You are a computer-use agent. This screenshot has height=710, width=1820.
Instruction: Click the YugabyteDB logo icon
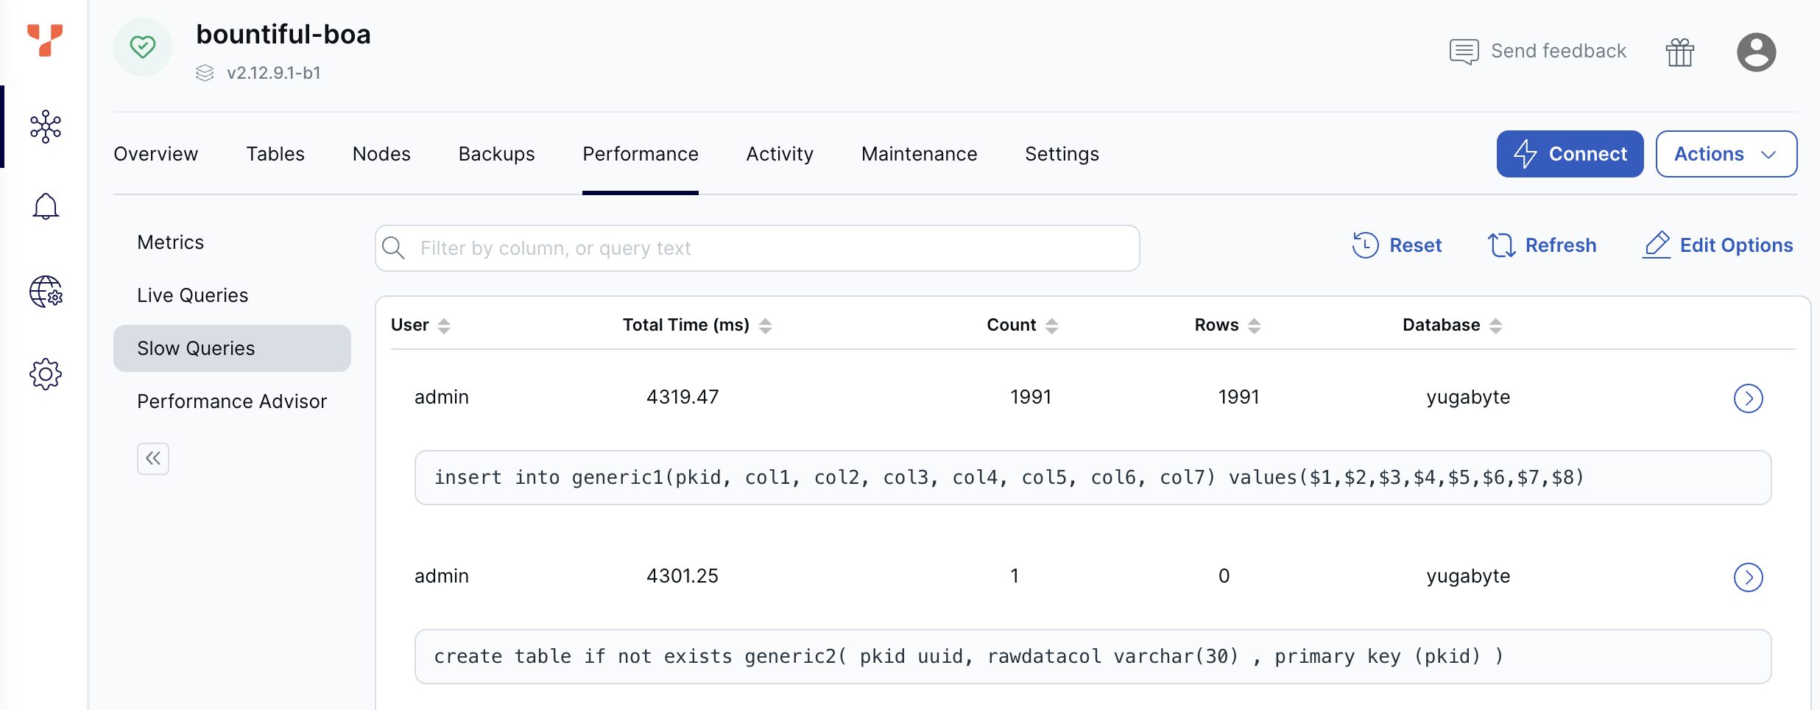45,40
